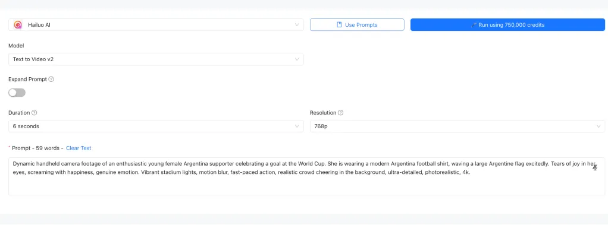Click the 'Expand Prompt' label text
The width and height of the screenshot is (608, 225).
click(x=27, y=80)
